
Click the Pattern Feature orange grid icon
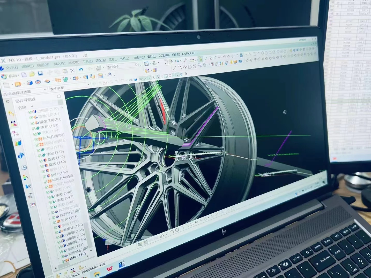(58, 80)
